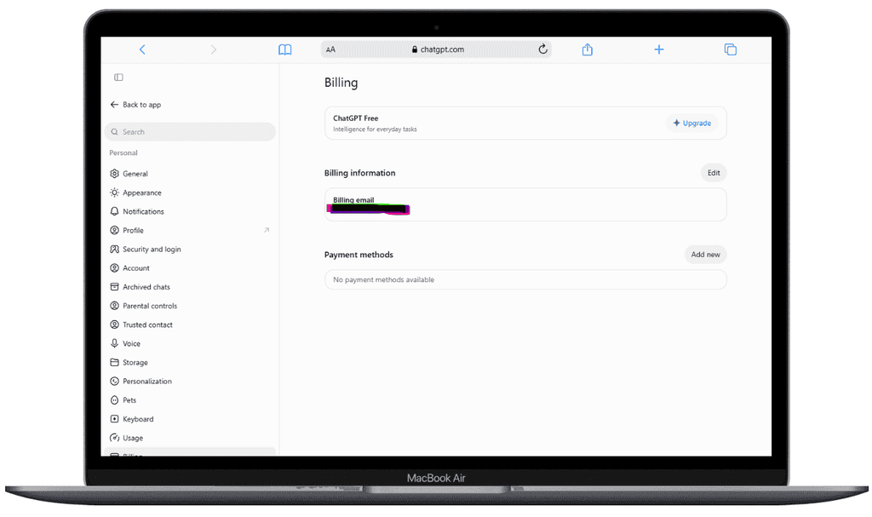This screenshot has width=872, height=517.
Task: Open Trusted contact settings
Action: coord(190,325)
